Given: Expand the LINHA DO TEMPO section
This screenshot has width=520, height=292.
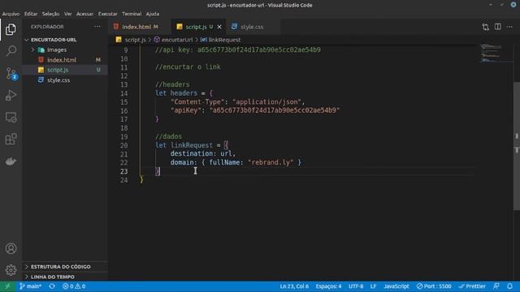Looking at the screenshot, I should (x=65, y=277).
